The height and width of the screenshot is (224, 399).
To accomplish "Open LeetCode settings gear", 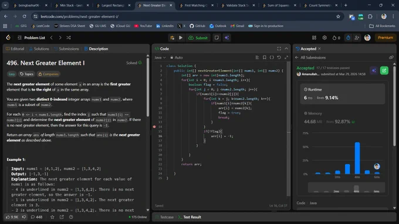I will point(324,38).
